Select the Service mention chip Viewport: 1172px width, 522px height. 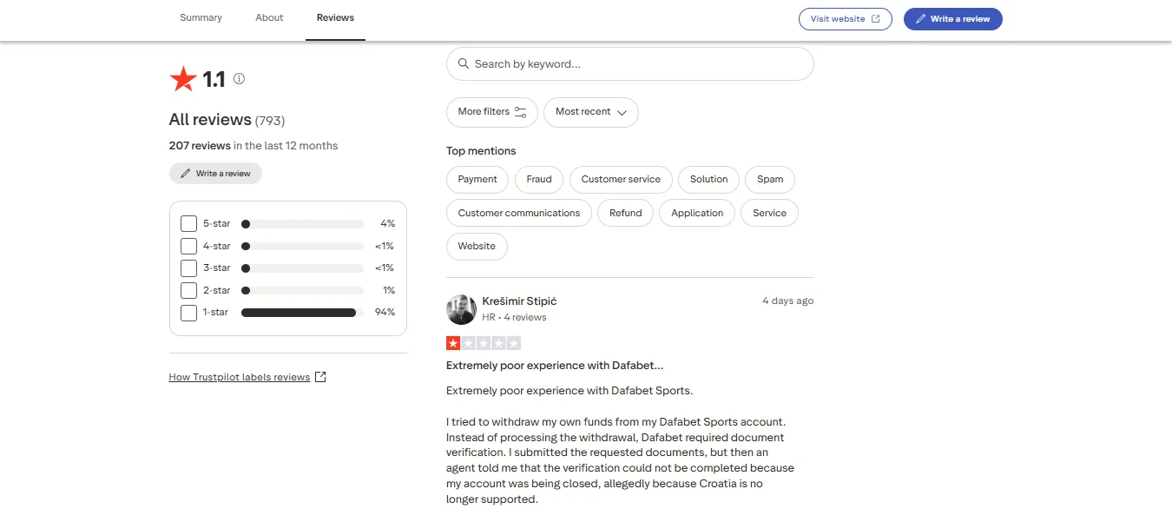[x=770, y=214]
